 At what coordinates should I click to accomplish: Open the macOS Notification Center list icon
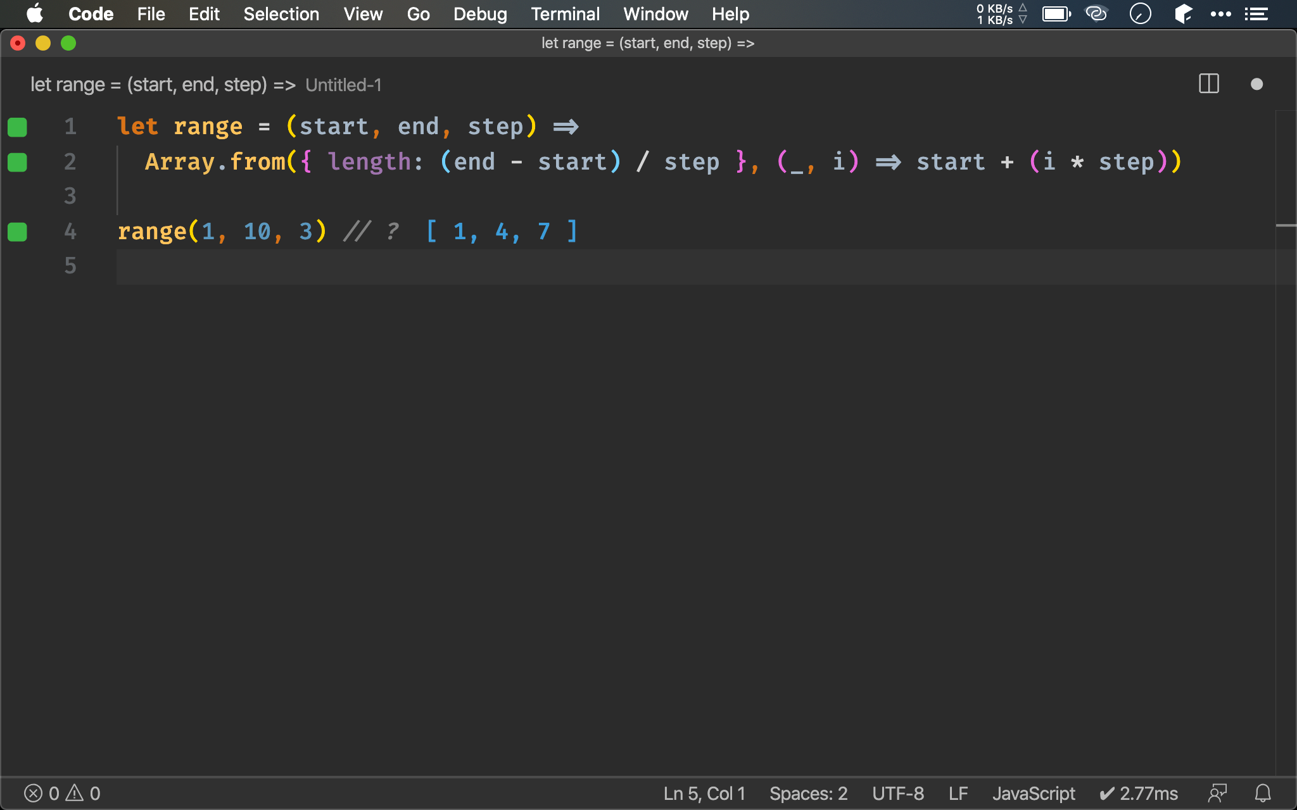point(1256,14)
